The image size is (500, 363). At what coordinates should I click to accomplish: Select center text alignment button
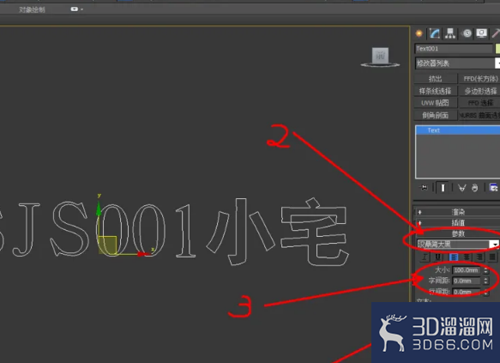[x=467, y=257]
